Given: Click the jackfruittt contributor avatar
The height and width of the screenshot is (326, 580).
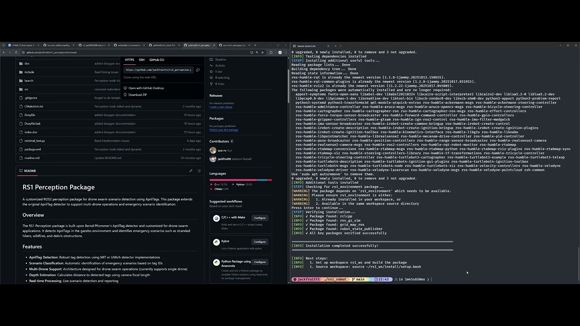Looking at the screenshot, I should click(213, 159).
